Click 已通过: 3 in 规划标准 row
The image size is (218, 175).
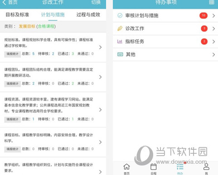pyautogui.click(x=66, y=54)
